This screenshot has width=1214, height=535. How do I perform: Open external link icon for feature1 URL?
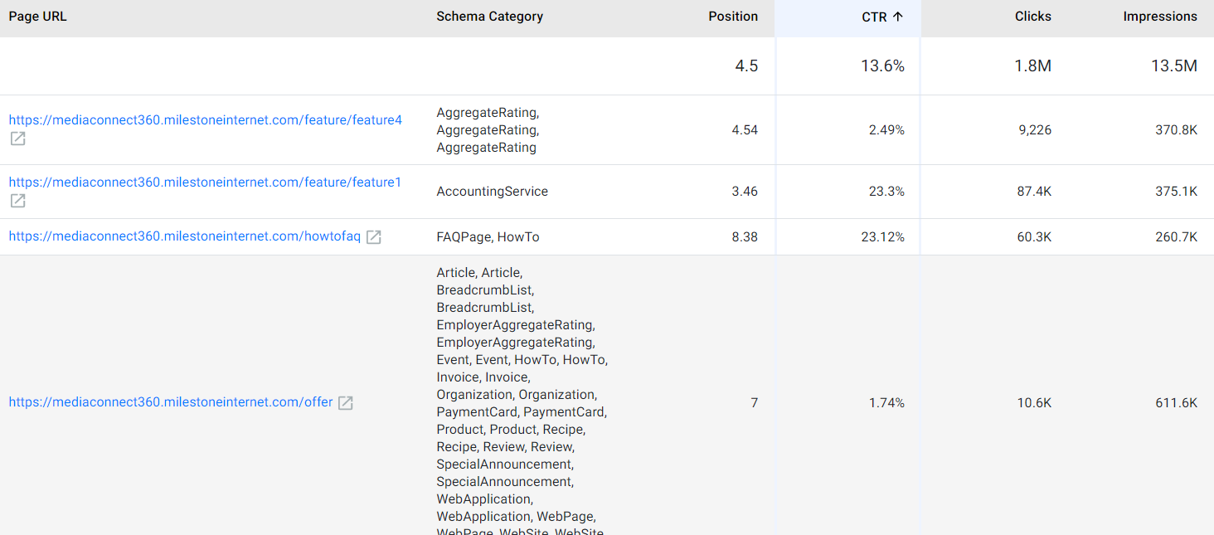pos(17,201)
